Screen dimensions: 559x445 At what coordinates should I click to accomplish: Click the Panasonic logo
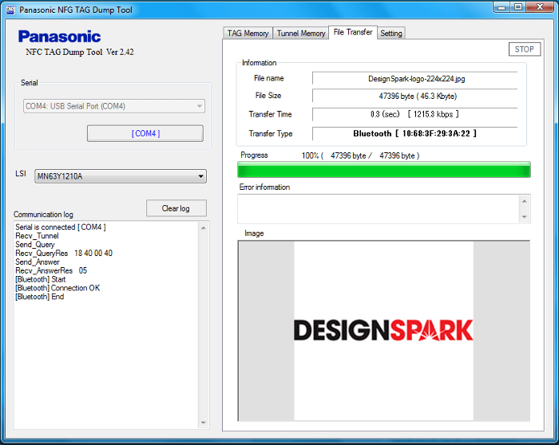[x=60, y=37]
